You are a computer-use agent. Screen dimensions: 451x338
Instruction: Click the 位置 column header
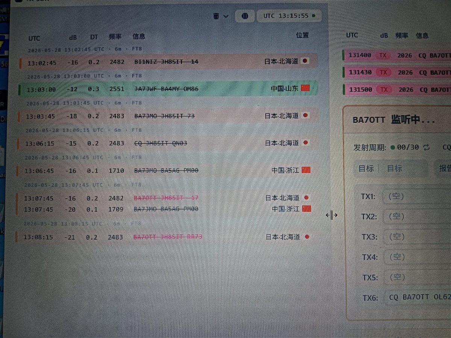pyautogui.click(x=302, y=35)
